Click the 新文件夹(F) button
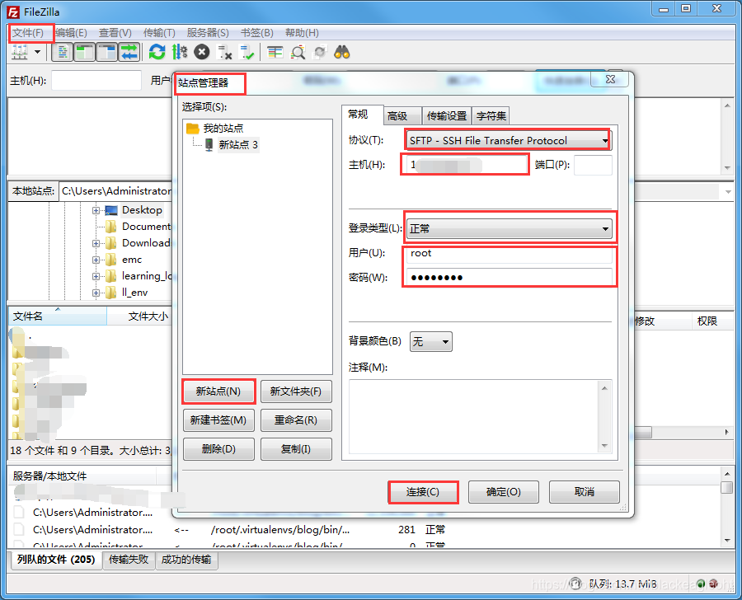Screen dimensions: 742x600 (x=296, y=391)
